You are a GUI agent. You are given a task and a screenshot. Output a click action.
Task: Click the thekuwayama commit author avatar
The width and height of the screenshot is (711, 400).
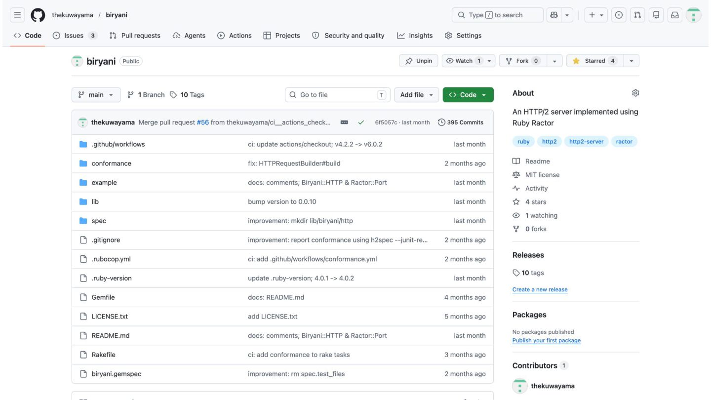tap(83, 122)
